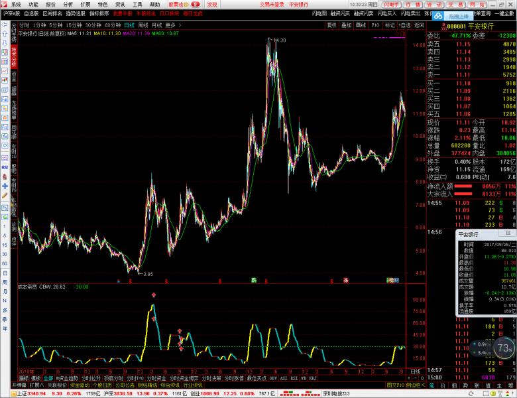The height and width of the screenshot is (398, 517).
Task: Click the refresh icon in the bottom status bar
Action: pos(471,394)
